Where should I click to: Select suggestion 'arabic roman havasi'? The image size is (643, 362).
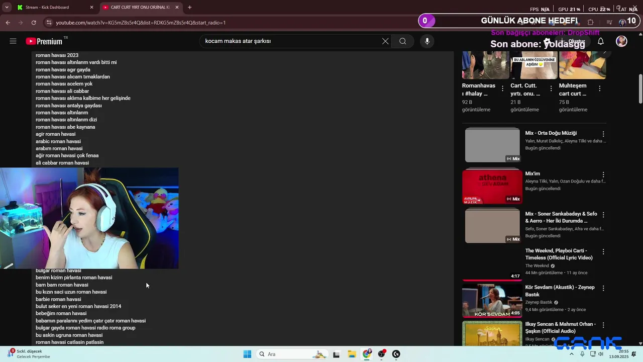pos(58,141)
